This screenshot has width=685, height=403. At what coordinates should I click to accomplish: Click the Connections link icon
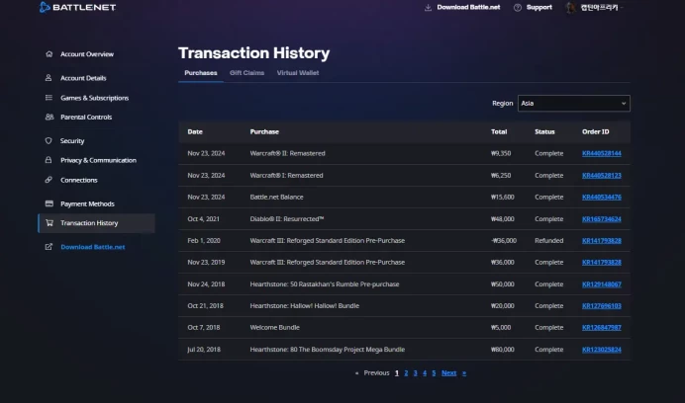[49, 180]
